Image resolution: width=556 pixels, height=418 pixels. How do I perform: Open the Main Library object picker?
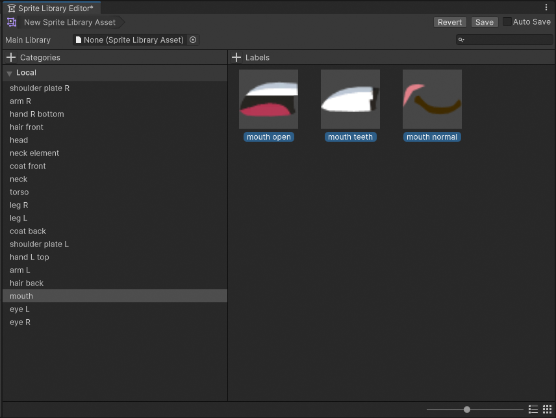[x=193, y=40]
